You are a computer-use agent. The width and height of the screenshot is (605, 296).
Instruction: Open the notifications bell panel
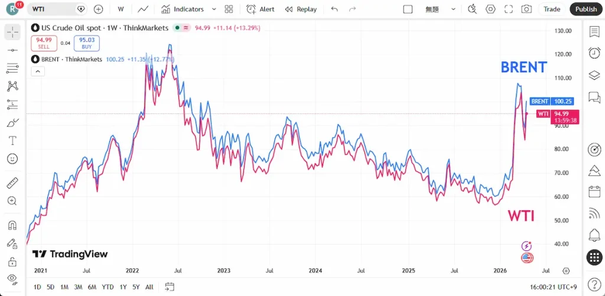(x=594, y=235)
